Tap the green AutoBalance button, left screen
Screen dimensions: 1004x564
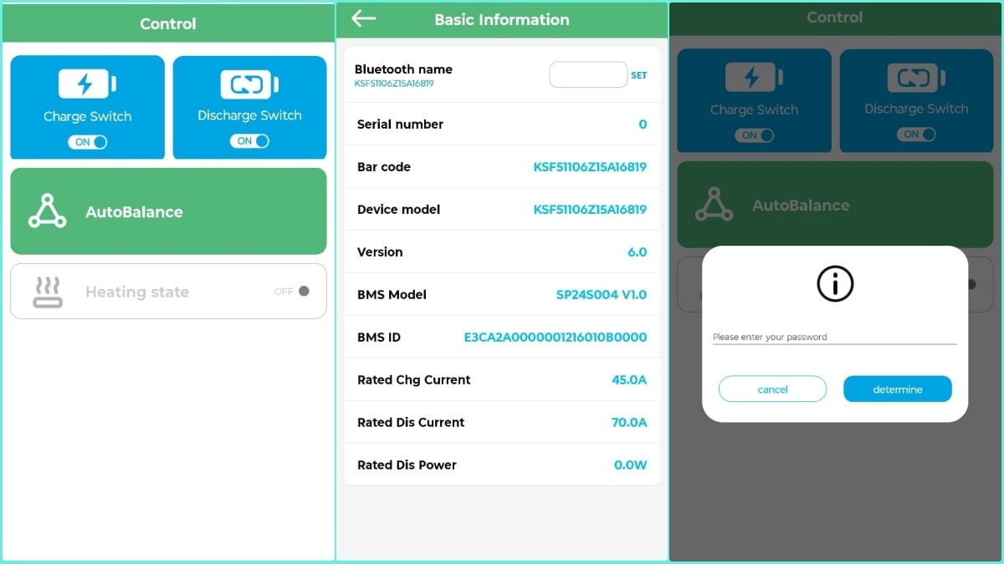(x=168, y=211)
